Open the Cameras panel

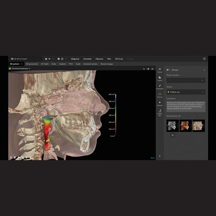[x=159, y=103]
